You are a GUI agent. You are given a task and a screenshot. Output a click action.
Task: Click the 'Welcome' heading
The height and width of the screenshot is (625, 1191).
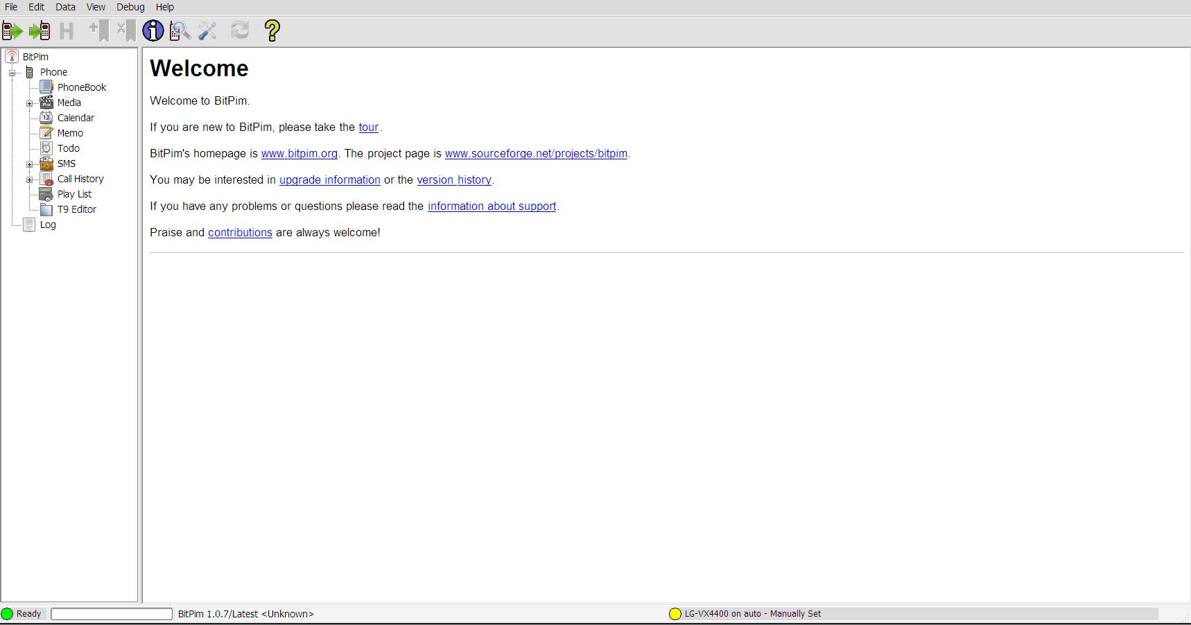199,69
